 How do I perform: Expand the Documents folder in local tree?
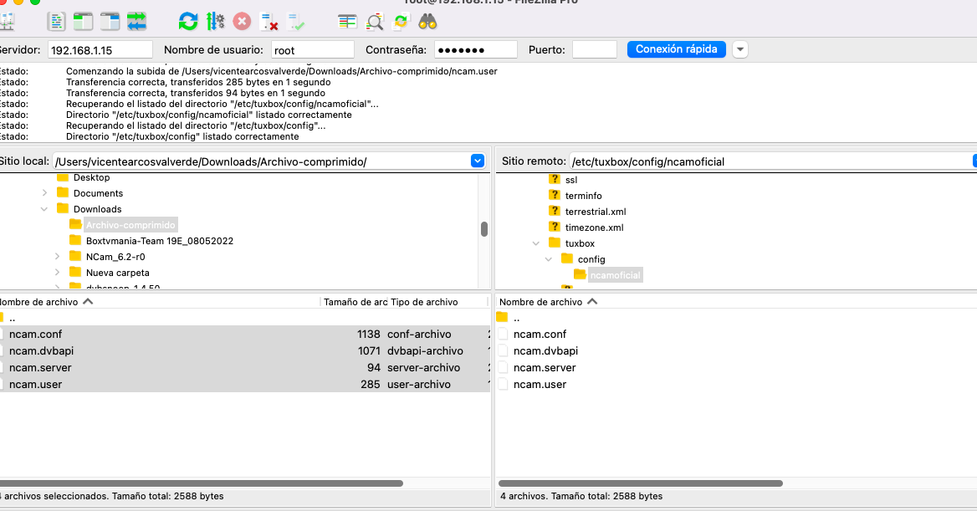pyautogui.click(x=45, y=193)
